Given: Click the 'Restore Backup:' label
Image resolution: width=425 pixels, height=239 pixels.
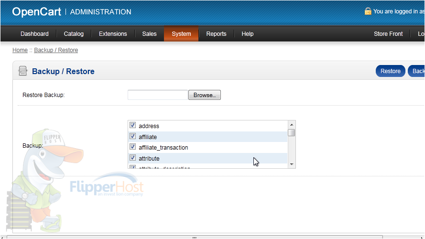Looking at the screenshot, I should click(x=44, y=95).
